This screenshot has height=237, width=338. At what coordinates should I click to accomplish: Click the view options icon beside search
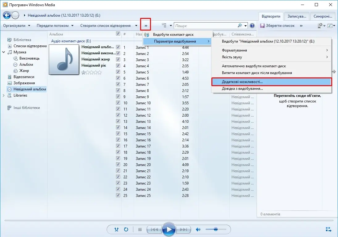164,26
